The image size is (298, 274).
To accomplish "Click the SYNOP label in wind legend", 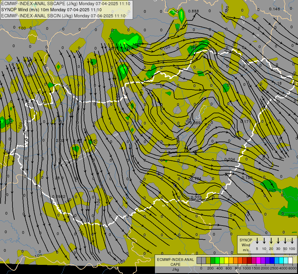I will coord(246,240).
